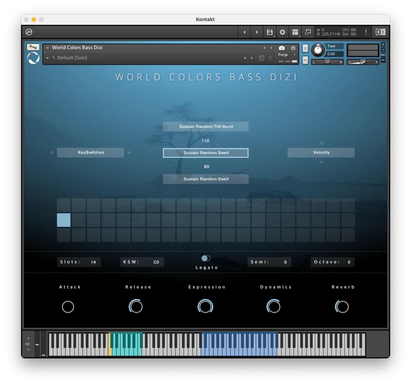Open the workspace layout menu icon
The image size is (411, 386).
pos(295,32)
